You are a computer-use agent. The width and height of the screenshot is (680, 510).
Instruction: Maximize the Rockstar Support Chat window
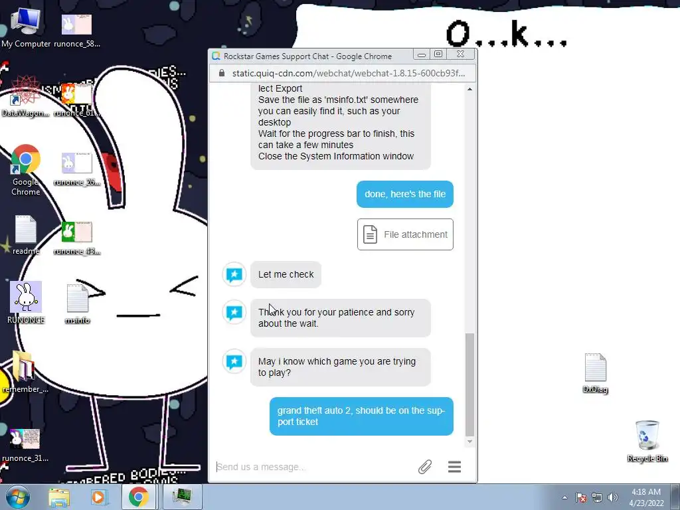tap(438, 54)
